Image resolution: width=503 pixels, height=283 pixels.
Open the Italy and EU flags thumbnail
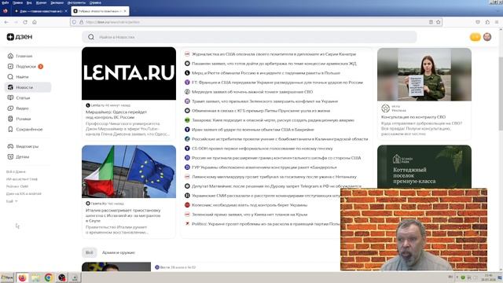[129, 171]
